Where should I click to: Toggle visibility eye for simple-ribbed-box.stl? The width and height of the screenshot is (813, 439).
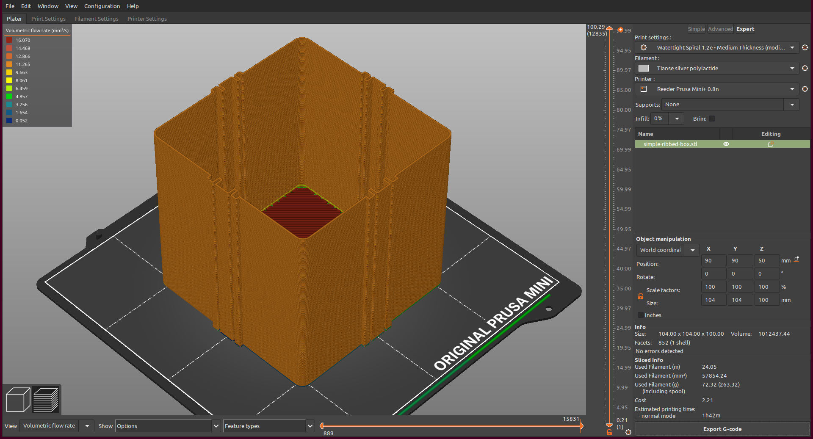point(726,144)
